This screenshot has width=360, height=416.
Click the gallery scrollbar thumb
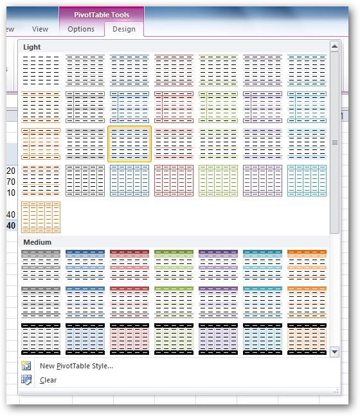pyautogui.click(x=334, y=143)
